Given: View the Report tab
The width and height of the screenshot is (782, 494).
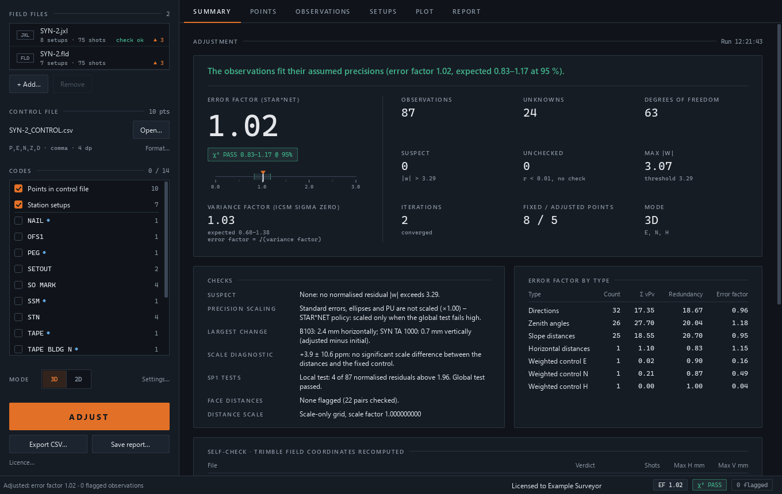Looking at the screenshot, I should pyautogui.click(x=466, y=11).
